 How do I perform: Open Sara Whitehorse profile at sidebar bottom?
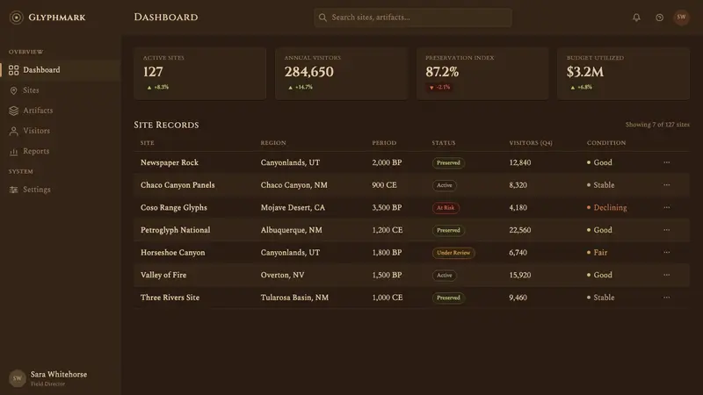coord(48,378)
